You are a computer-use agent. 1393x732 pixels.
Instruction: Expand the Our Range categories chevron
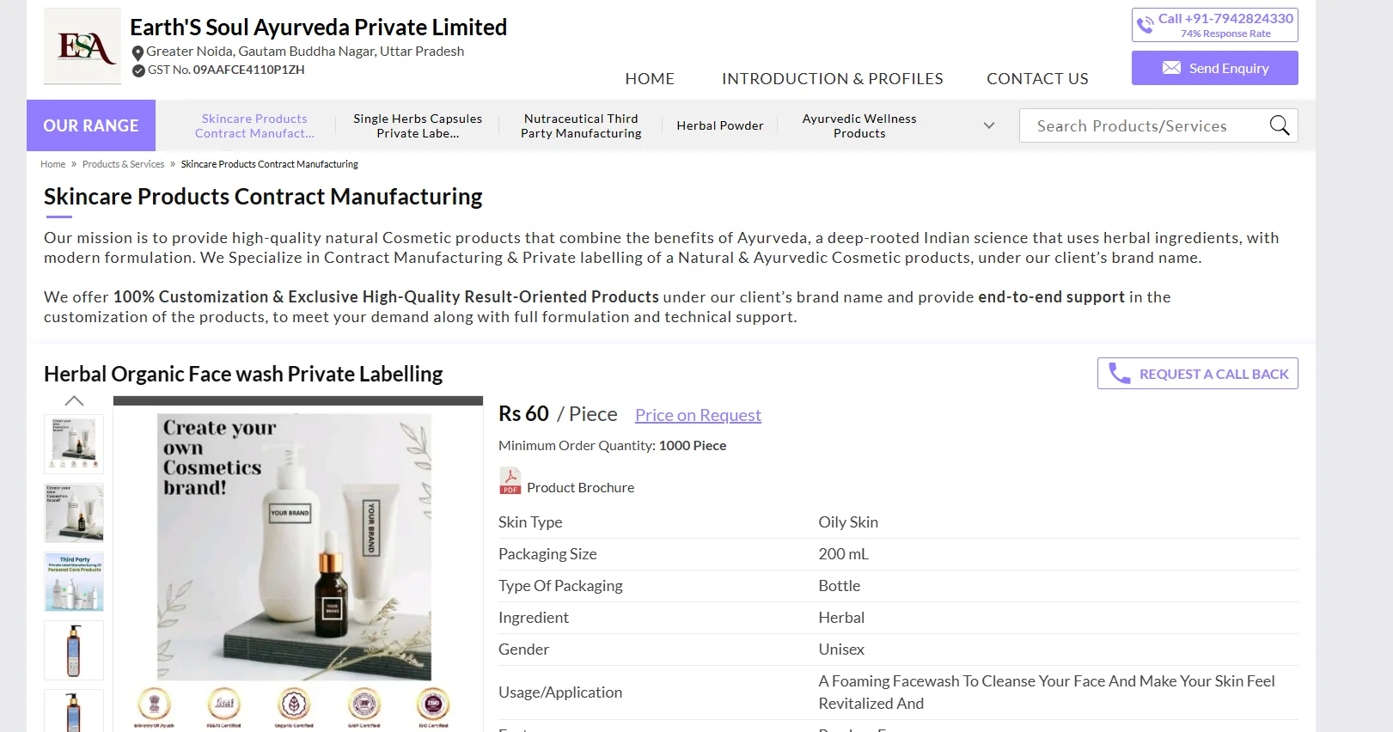pyautogui.click(x=989, y=125)
